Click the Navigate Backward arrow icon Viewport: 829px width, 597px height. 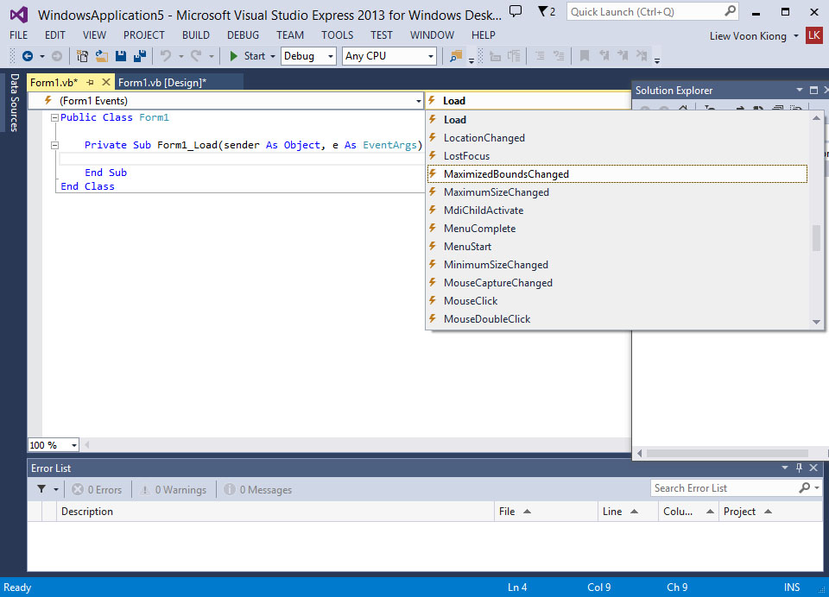(28, 56)
